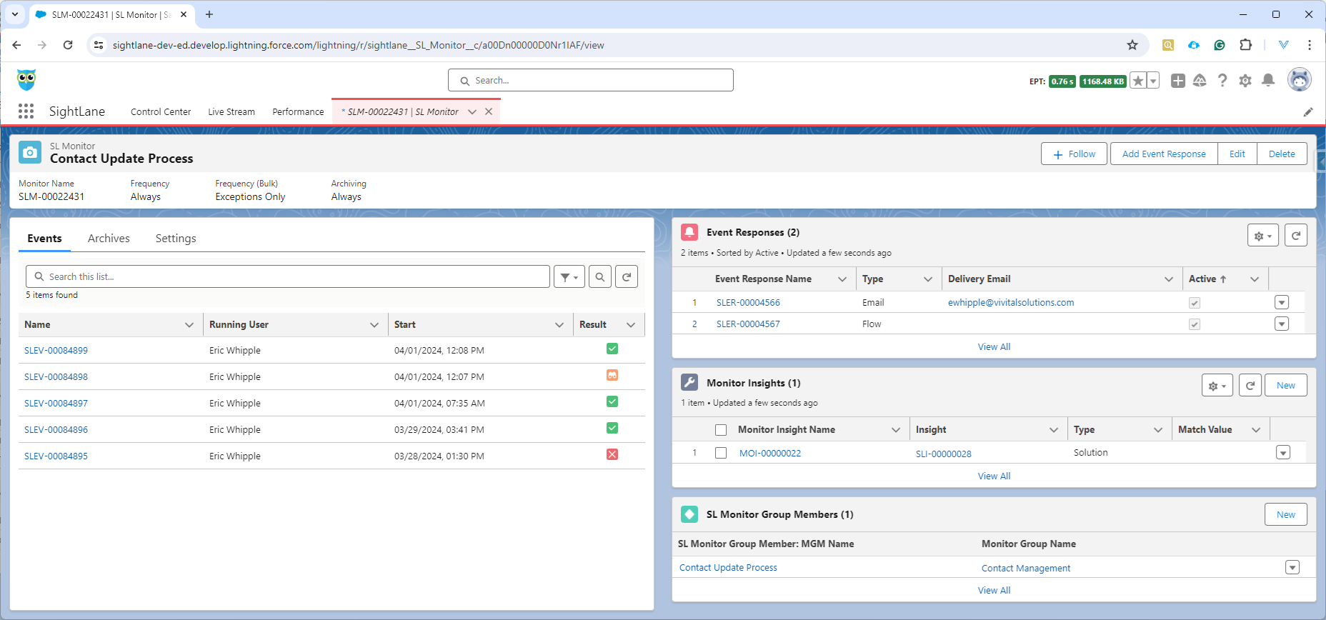Switch to the Archives tab

109,239
